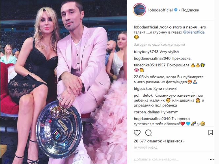Viewport: 219px width, 164px height.
Task: Save post with bookmark icon
Action: [211, 132]
